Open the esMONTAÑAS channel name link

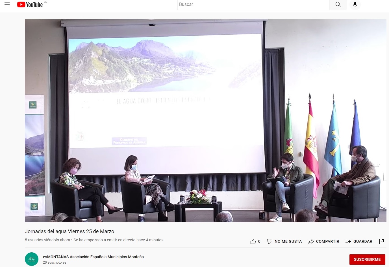[93, 257]
